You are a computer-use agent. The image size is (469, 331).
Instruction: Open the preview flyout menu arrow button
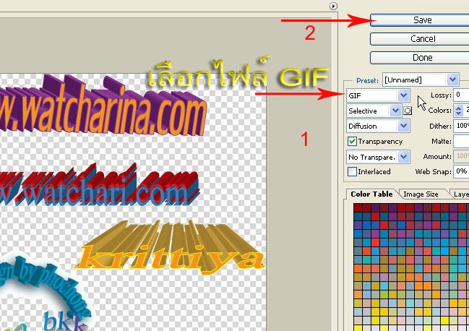click(x=333, y=6)
